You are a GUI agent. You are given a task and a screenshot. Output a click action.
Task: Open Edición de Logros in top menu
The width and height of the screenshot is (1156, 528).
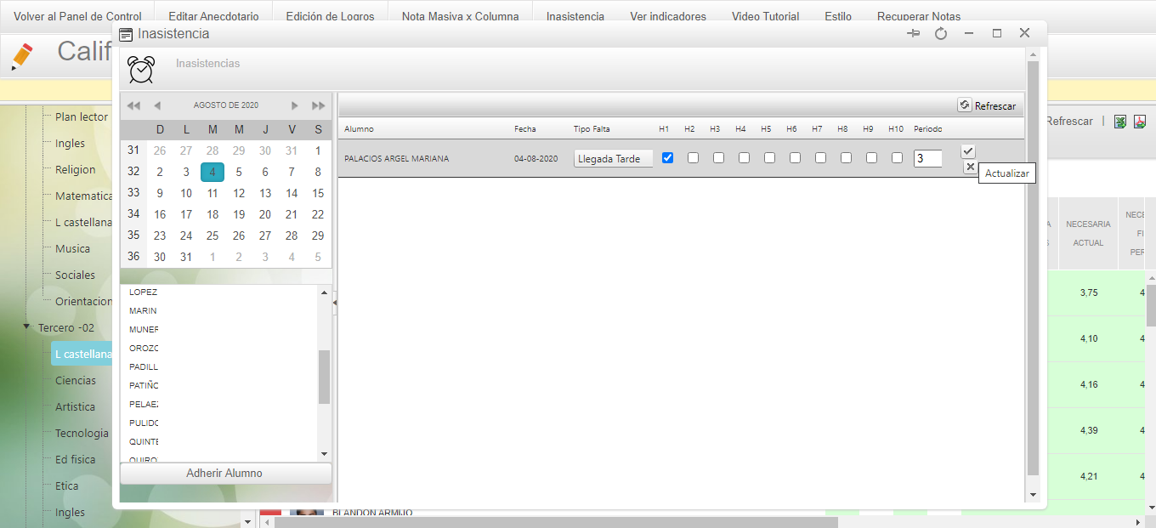point(330,16)
